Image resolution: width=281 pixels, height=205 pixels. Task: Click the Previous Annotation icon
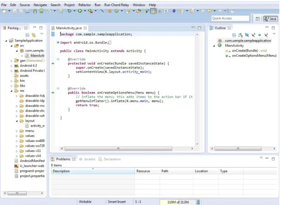tap(192, 11)
